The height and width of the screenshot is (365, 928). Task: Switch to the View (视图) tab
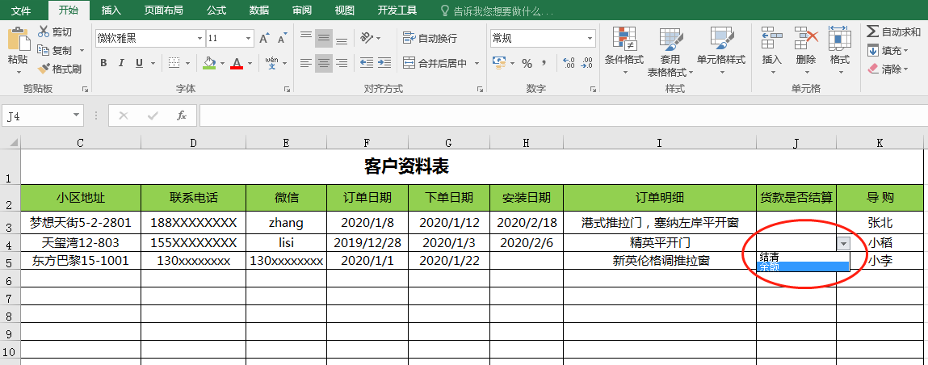[344, 10]
